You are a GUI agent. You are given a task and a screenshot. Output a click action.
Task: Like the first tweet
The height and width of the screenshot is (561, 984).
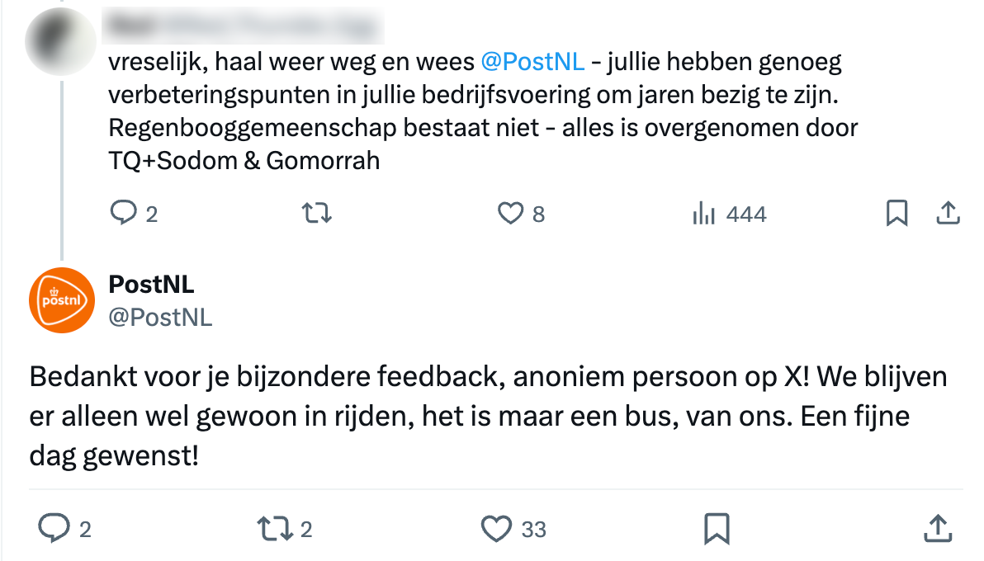pos(511,213)
